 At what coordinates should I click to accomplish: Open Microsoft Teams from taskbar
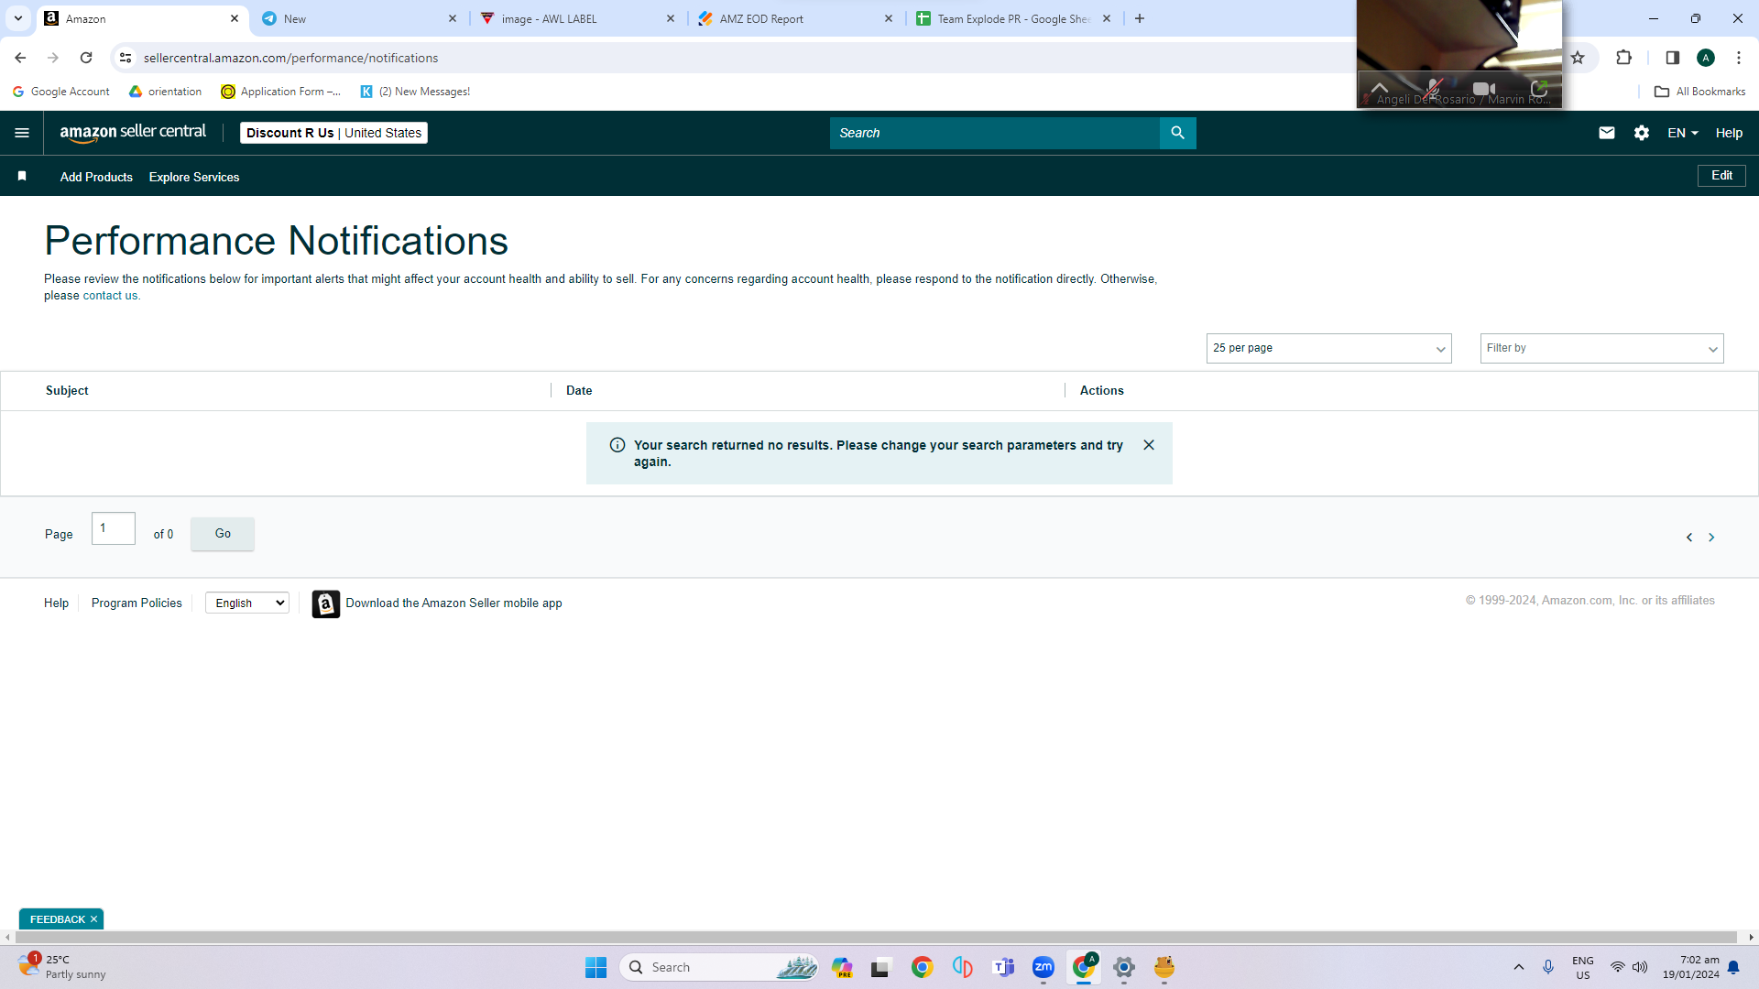(1003, 967)
